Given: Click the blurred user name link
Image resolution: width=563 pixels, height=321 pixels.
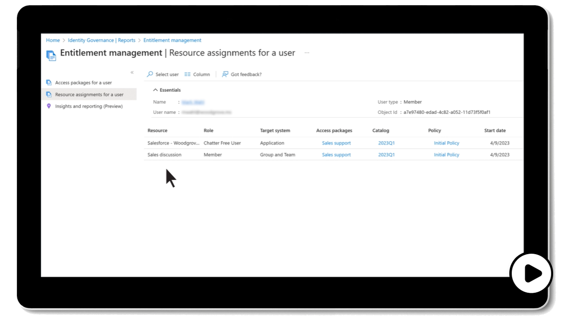Looking at the screenshot, I should click(193, 102).
